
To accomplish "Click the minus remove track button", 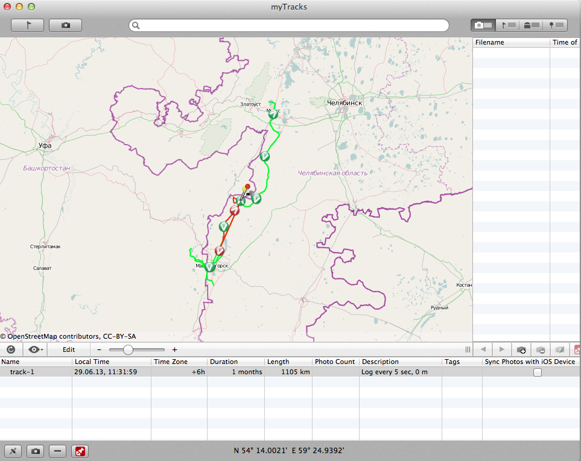I will pos(57,451).
